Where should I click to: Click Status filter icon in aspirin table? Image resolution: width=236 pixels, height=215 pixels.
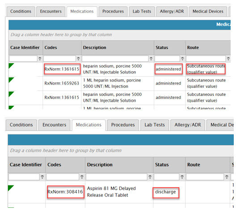pos(182,177)
